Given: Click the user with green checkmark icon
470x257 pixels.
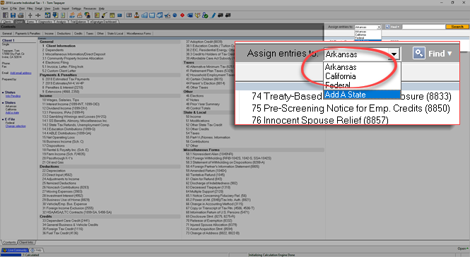Looking at the screenshot, I should click(x=205, y=15).
